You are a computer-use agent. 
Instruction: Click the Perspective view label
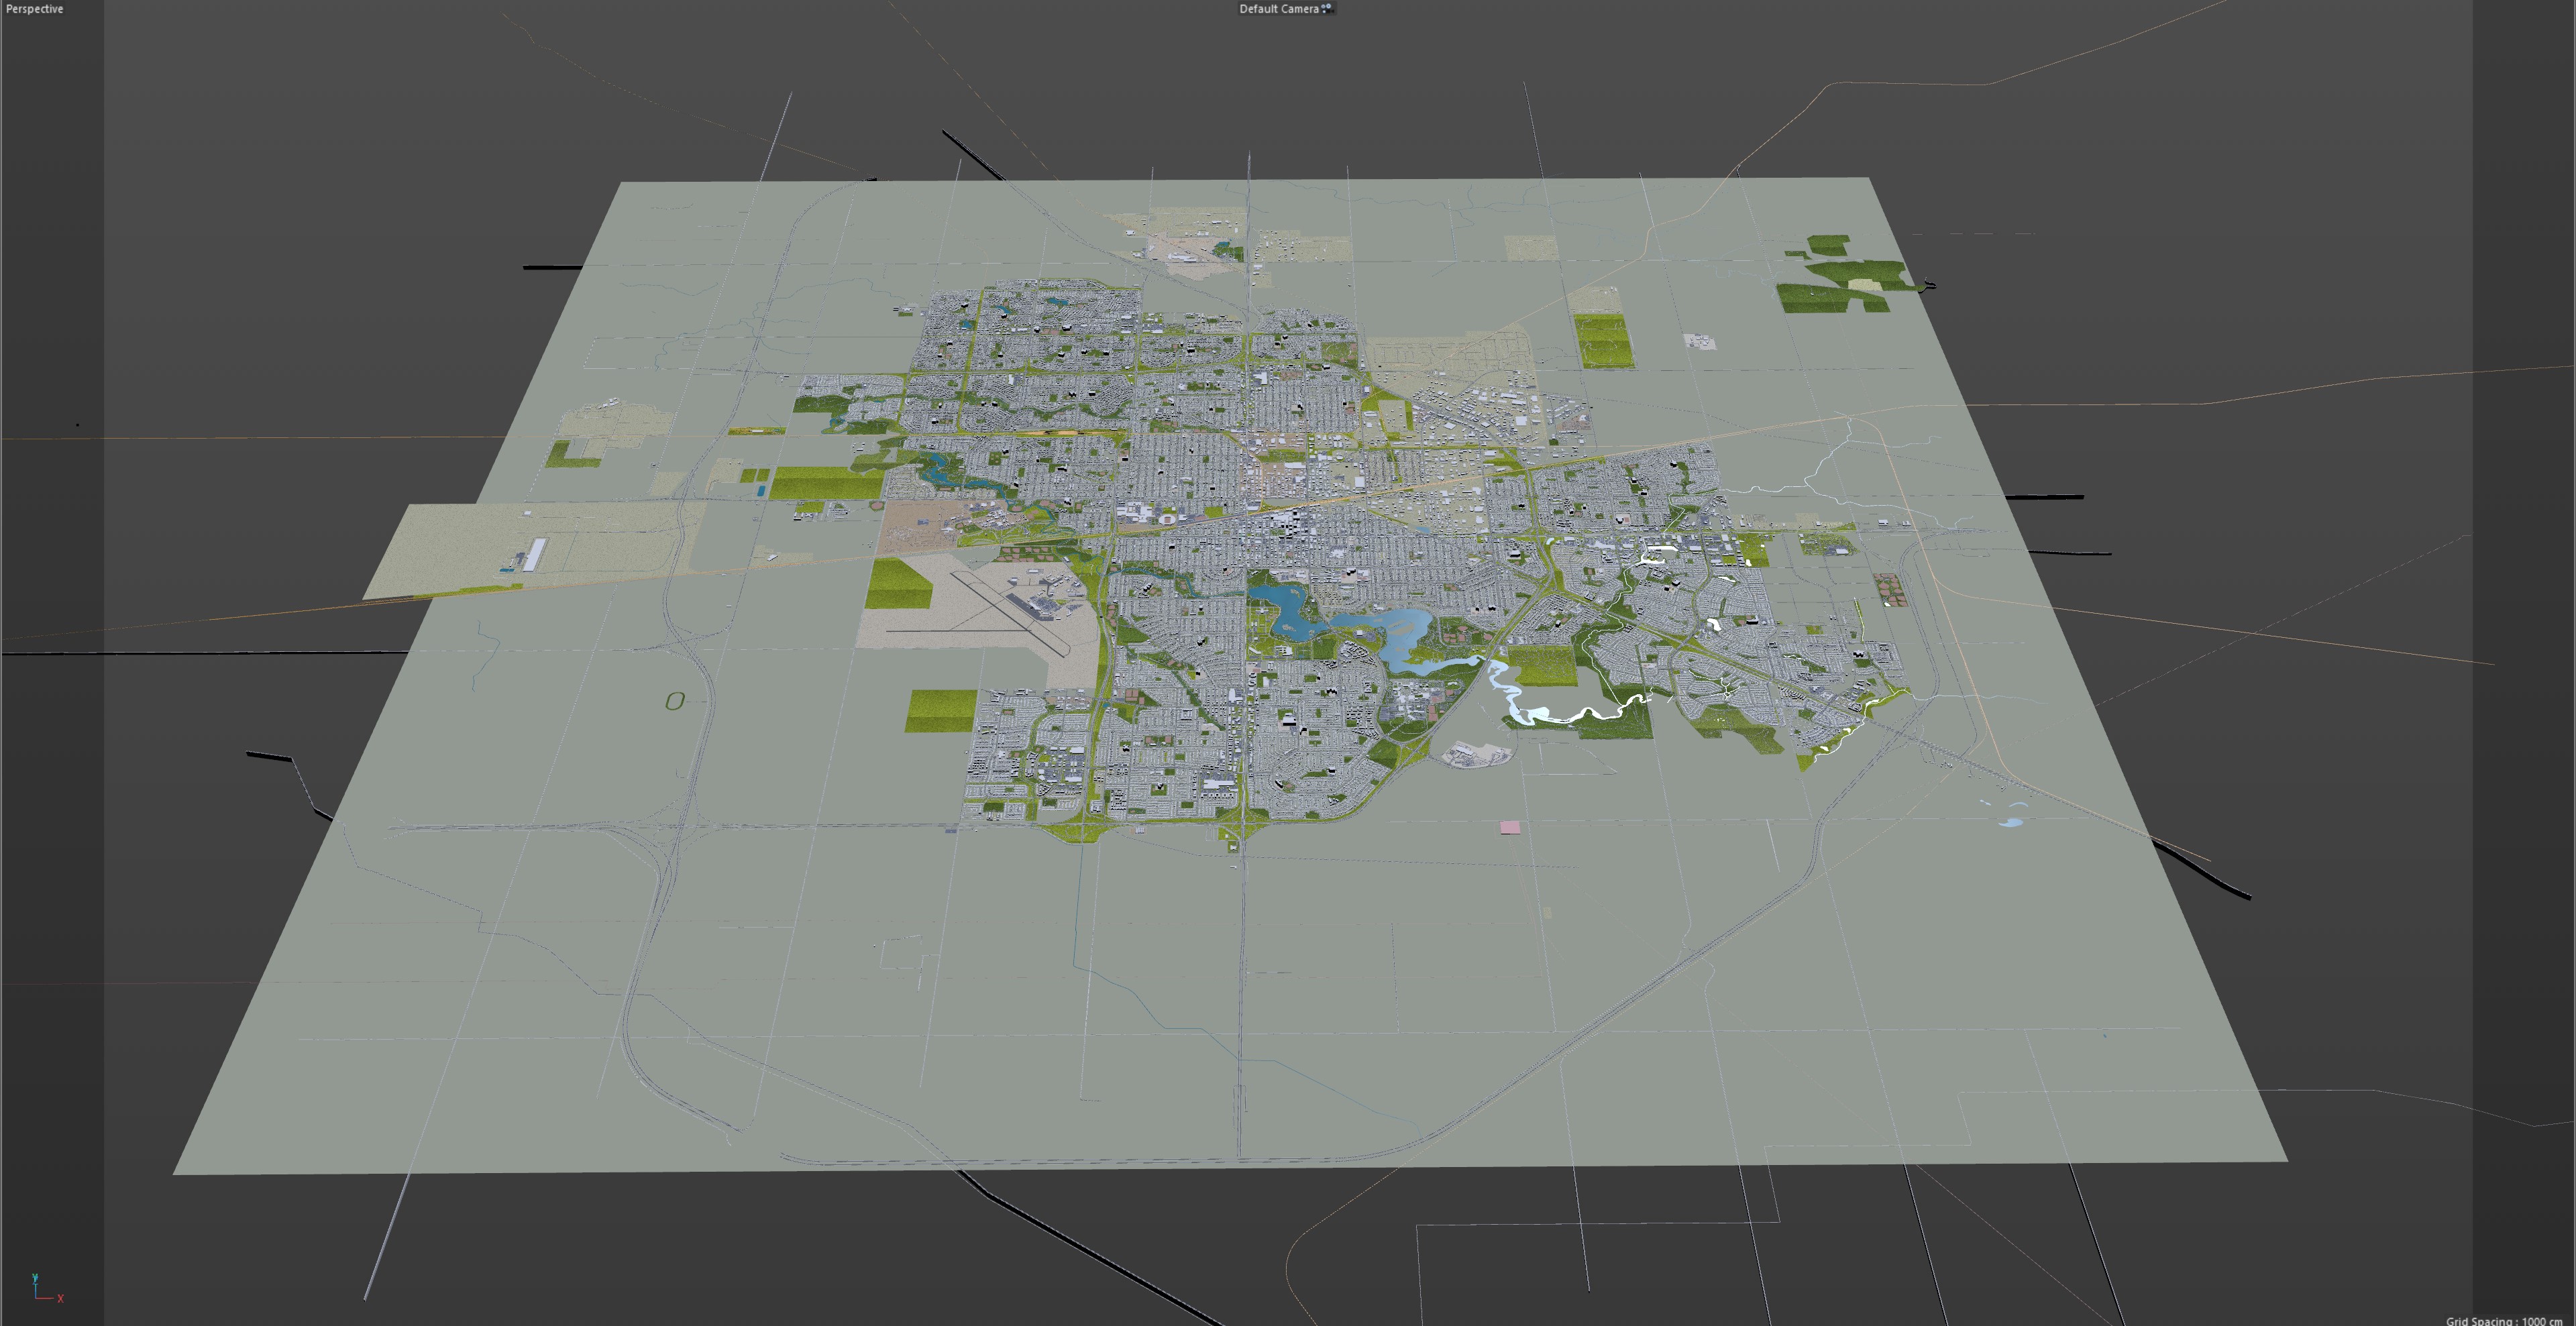pos(34,9)
